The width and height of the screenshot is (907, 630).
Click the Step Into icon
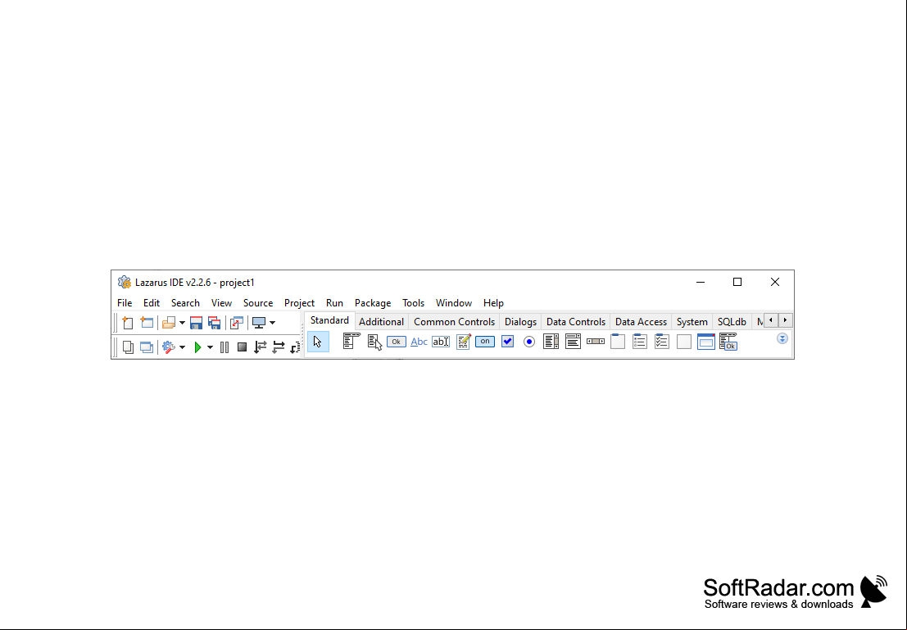pyautogui.click(x=261, y=347)
